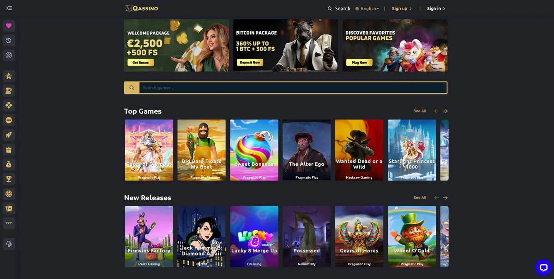The height and width of the screenshot is (279, 554).
Task: Open the headset support icon in sidebar
Action: [x=9, y=244]
